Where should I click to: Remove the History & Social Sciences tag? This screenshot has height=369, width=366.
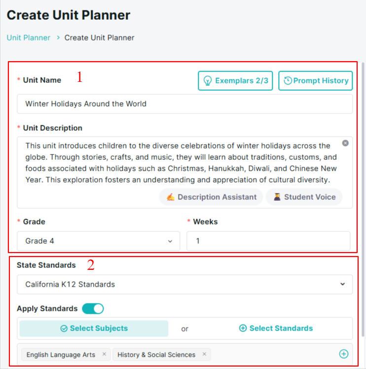tap(204, 354)
